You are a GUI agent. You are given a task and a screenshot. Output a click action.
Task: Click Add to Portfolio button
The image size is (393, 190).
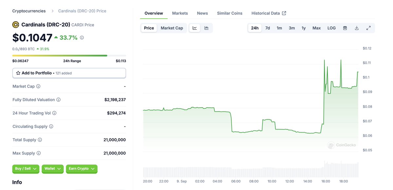click(x=69, y=73)
